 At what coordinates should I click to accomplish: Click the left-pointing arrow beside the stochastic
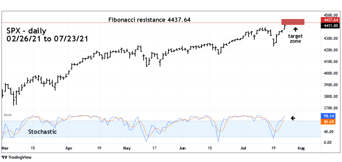pyautogui.click(x=293, y=118)
